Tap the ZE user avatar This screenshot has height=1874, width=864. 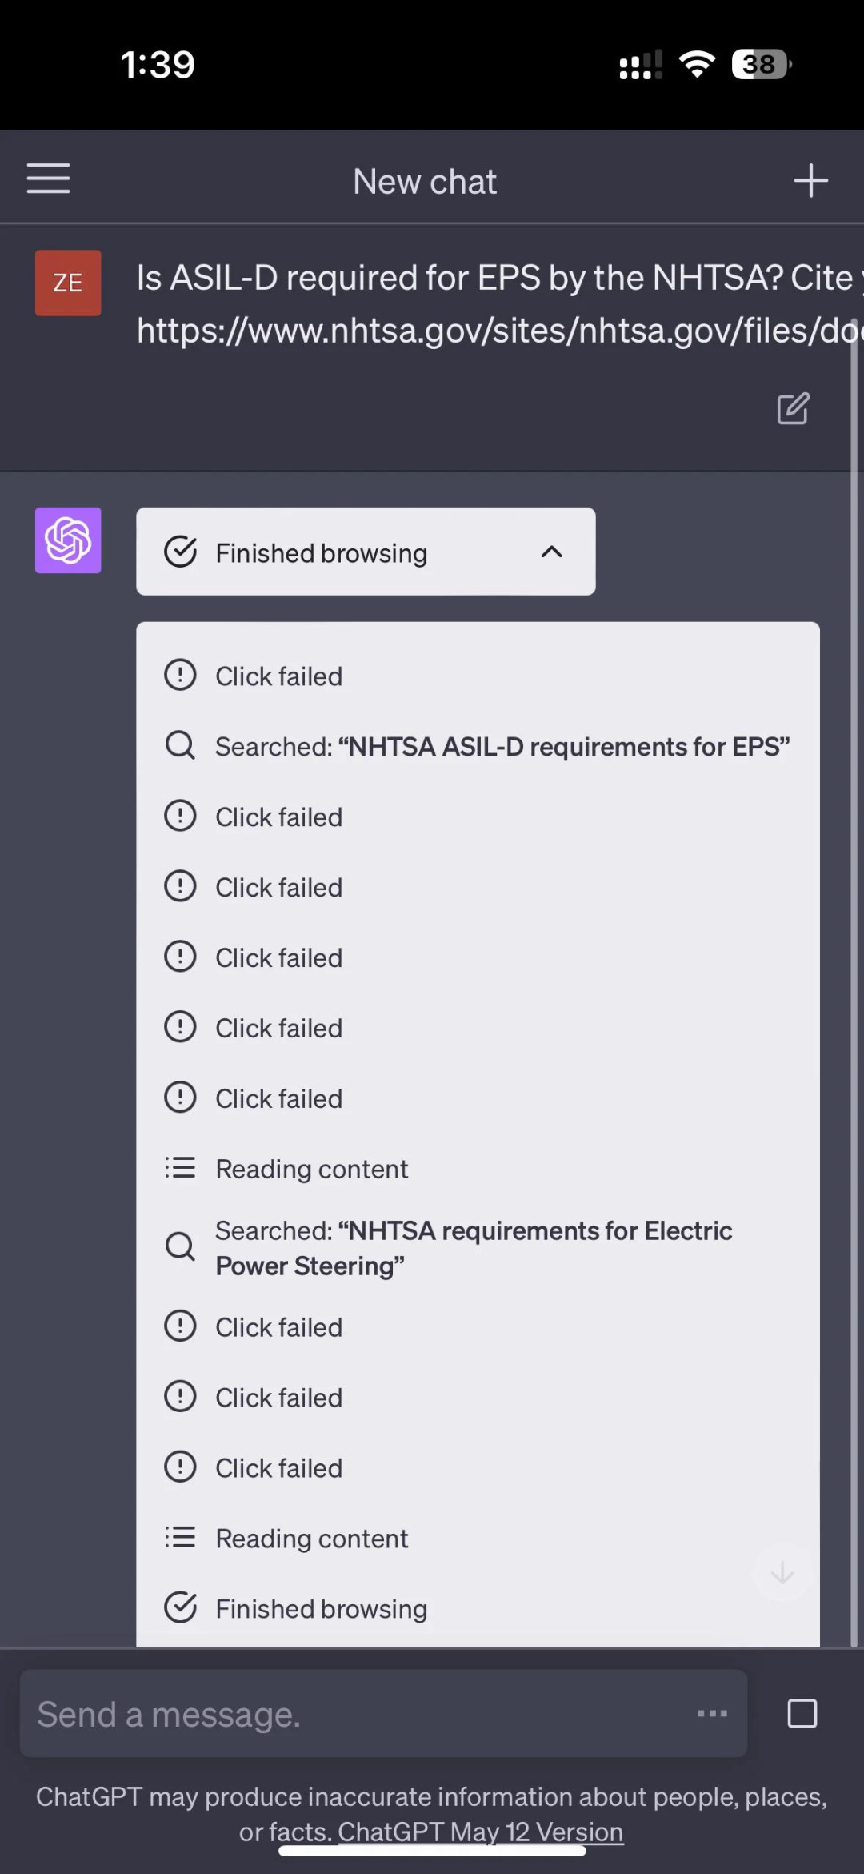(x=68, y=283)
